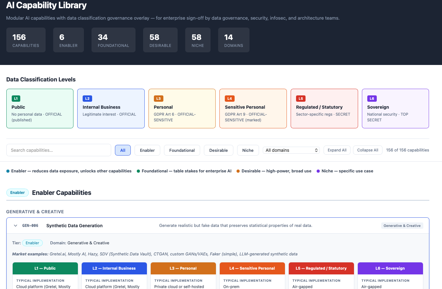Click the 34 Foundational stat card
The width and height of the screenshot is (442, 289).
click(113, 40)
